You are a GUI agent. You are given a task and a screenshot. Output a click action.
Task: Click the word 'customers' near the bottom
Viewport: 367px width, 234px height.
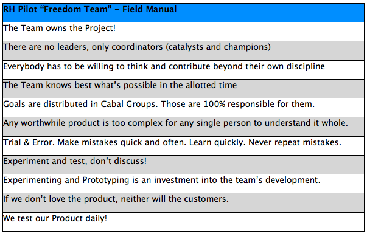[x=205, y=199]
